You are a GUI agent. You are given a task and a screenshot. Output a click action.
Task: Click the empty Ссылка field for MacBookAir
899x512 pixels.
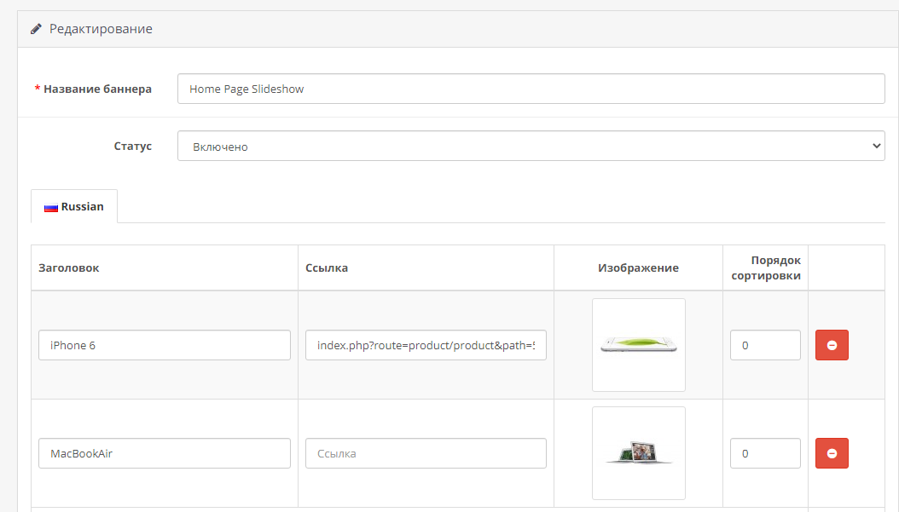pos(426,453)
